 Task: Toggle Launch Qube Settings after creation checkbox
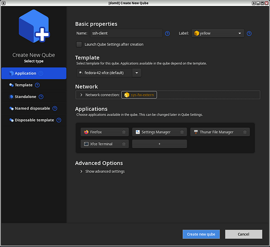pyautogui.click(x=79, y=44)
